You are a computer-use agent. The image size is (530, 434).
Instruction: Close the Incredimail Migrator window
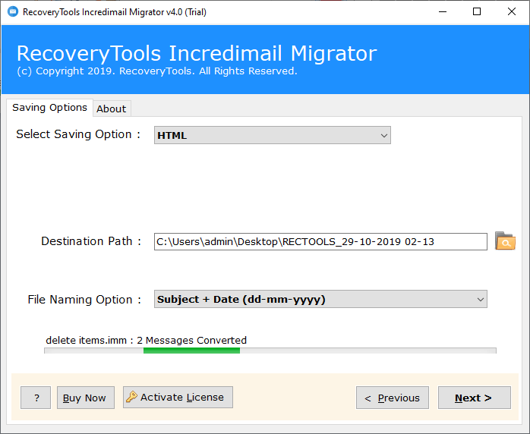[x=512, y=11]
